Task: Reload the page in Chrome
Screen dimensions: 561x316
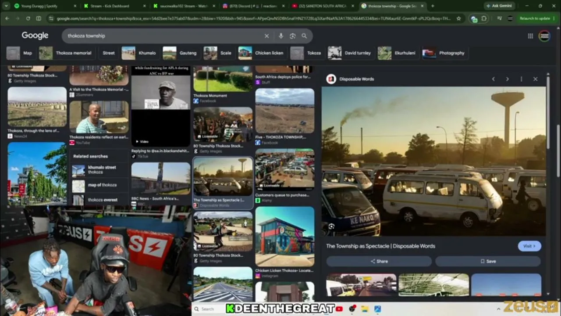Action: point(28,18)
